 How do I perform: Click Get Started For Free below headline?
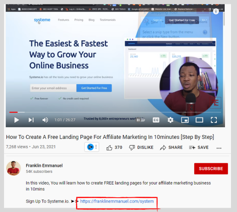94,88
